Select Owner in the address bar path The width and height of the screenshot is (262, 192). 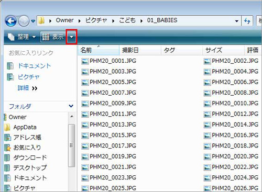64,20
